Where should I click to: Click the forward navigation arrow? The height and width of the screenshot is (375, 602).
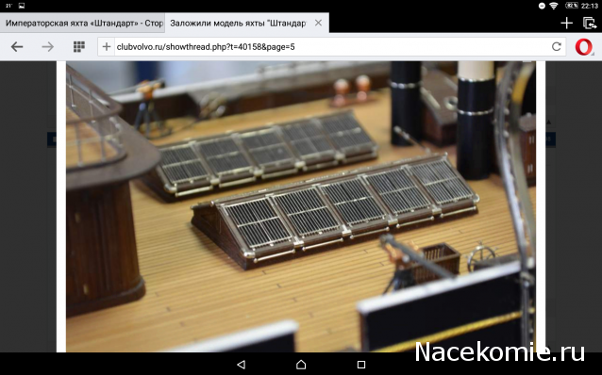pyautogui.click(x=47, y=47)
